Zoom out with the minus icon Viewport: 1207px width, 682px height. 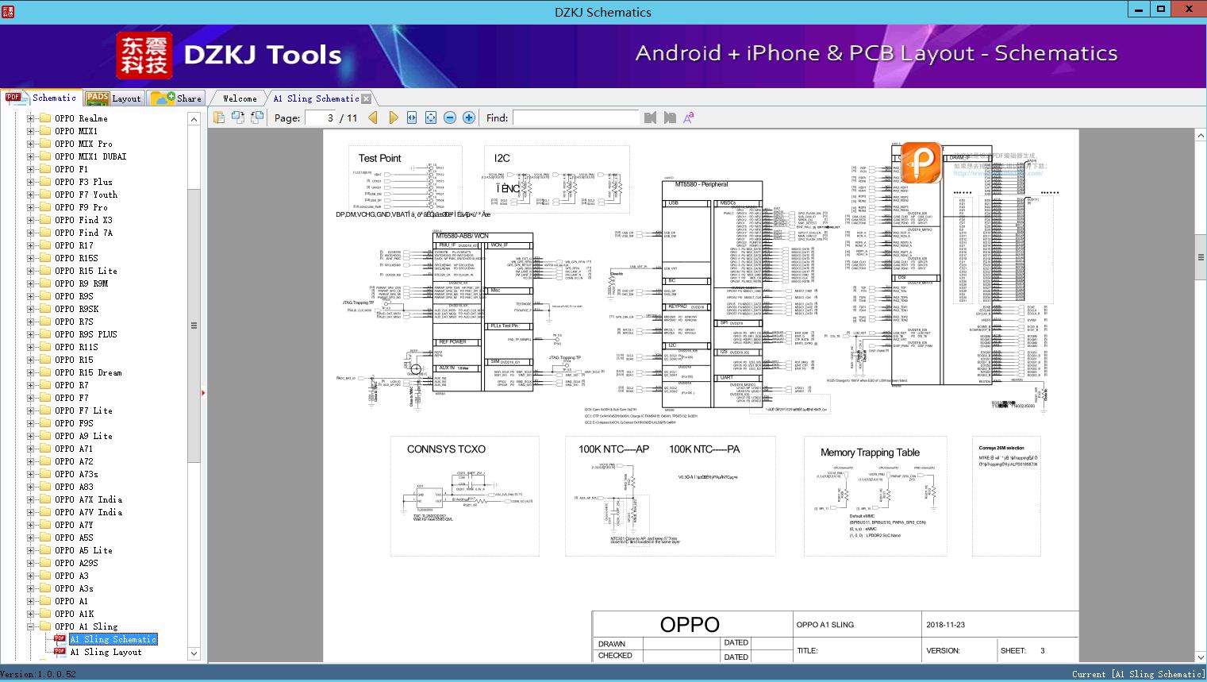pos(450,118)
